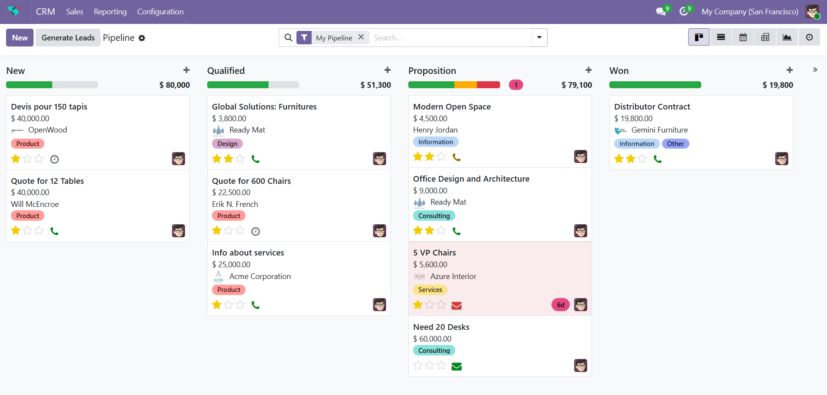Switch to Calendar view
The width and height of the screenshot is (827, 395).
click(x=743, y=37)
